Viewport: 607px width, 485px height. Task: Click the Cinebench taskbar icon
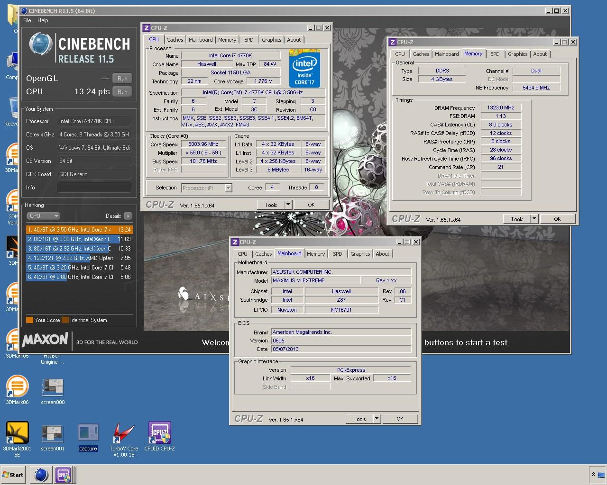pyautogui.click(x=41, y=475)
